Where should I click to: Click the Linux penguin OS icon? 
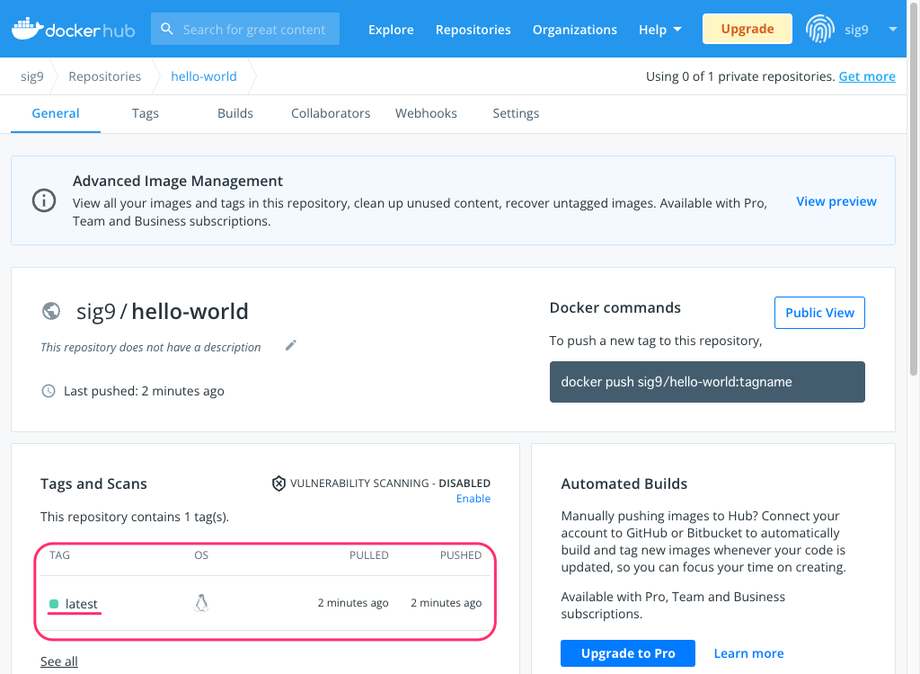[201, 603]
